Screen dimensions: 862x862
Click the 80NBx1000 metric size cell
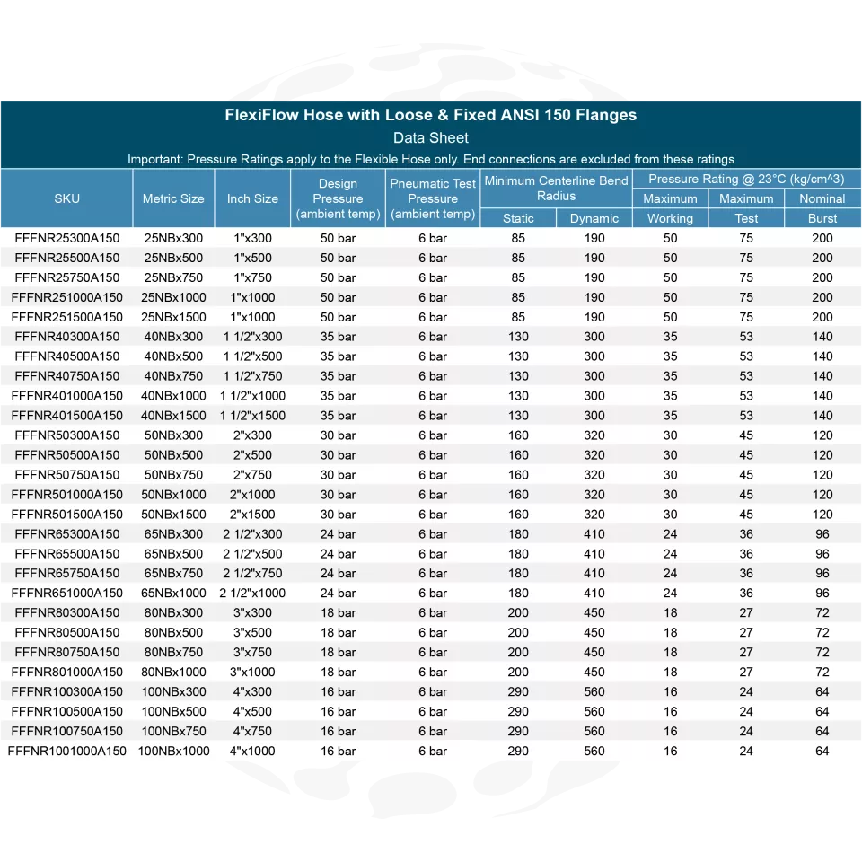173,673
